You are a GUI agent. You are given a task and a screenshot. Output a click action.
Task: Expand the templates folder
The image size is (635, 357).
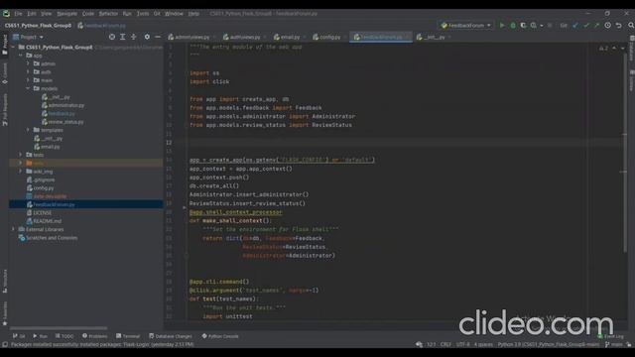29,130
